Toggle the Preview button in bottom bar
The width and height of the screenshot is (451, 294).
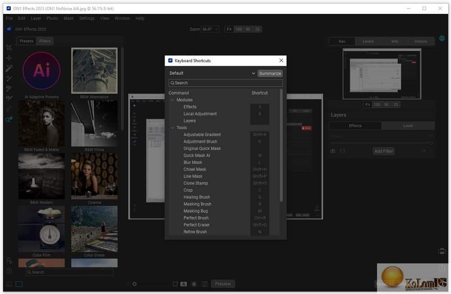[223, 284]
